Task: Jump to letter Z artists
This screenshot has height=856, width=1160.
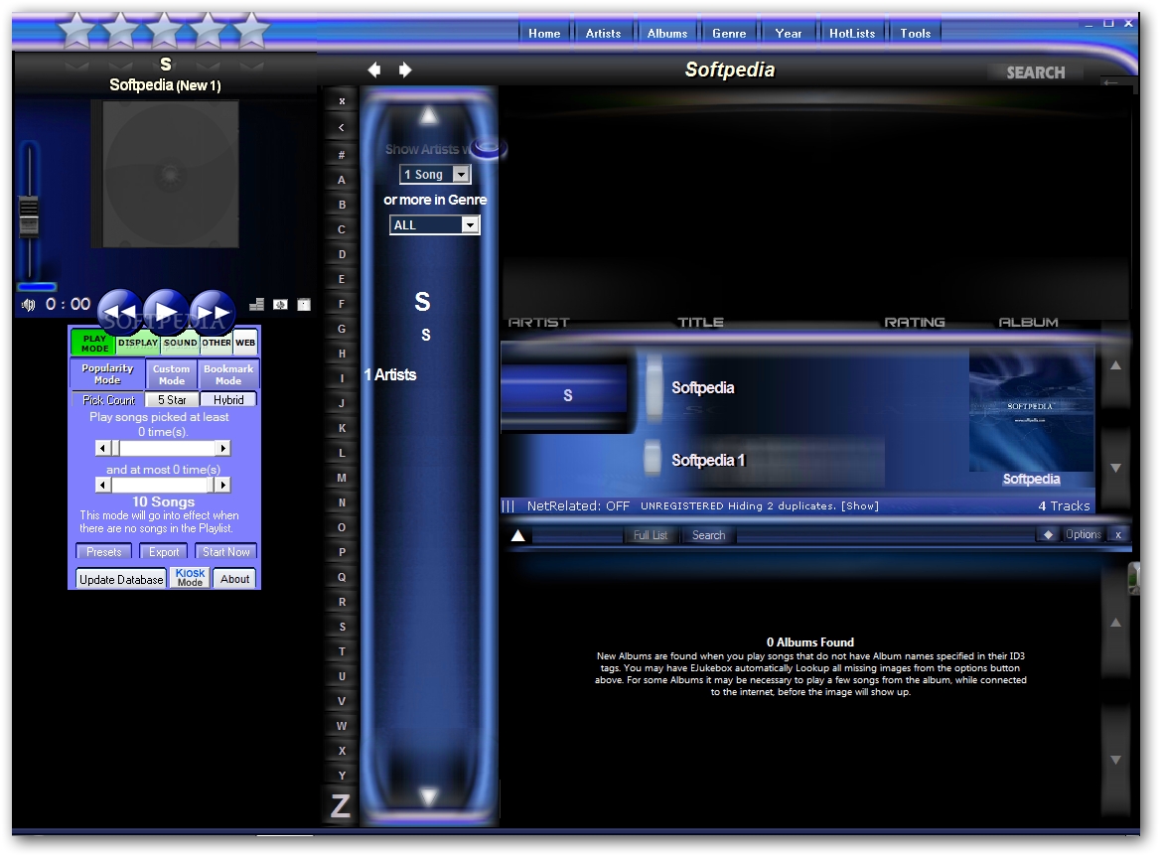Action: [x=341, y=805]
